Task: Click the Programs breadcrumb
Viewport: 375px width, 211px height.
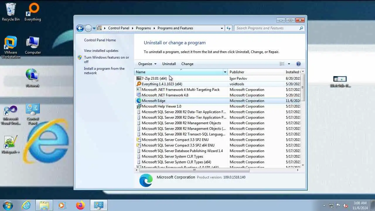Action: 143,28
